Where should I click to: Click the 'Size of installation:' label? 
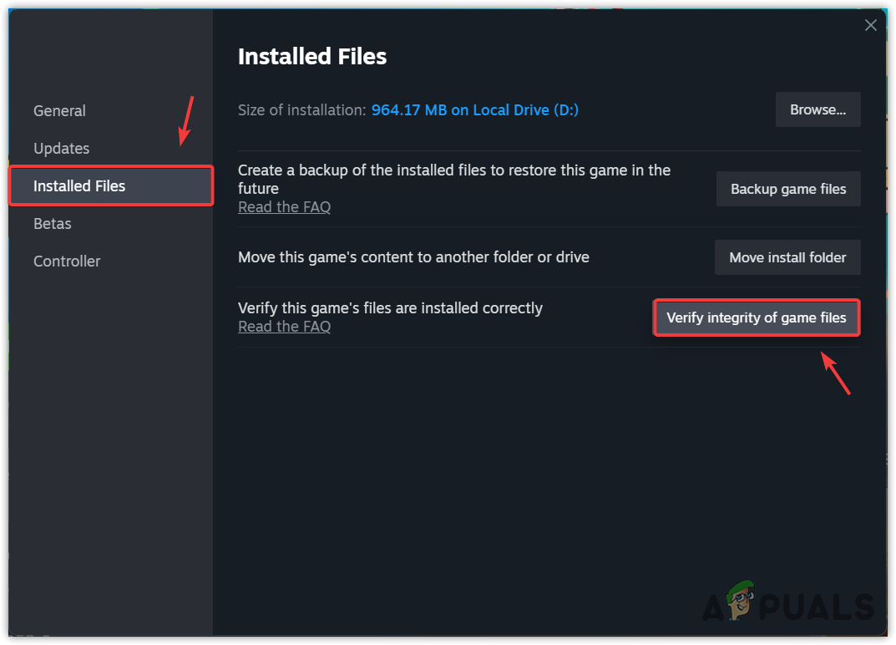(x=301, y=109)
